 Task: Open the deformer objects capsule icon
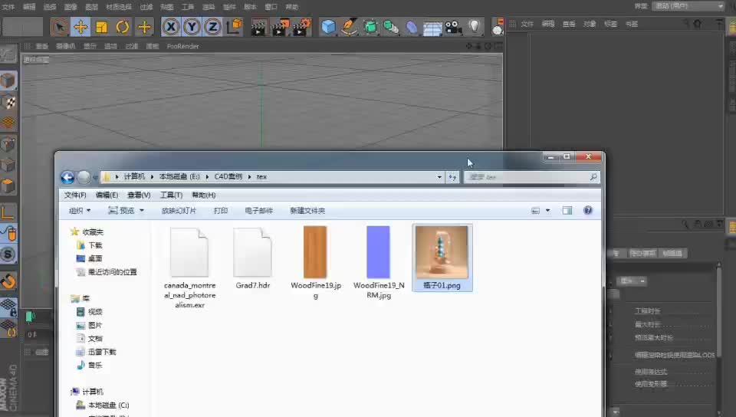click(x=411, y=27)
